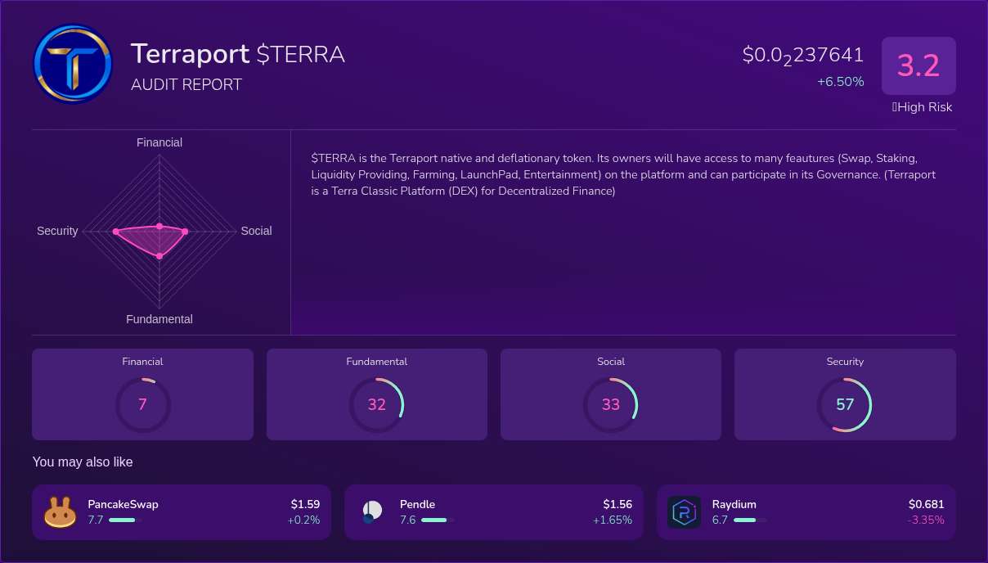Open the Raydium token icon
Screen dimensions: 988x563
[684, 511]
